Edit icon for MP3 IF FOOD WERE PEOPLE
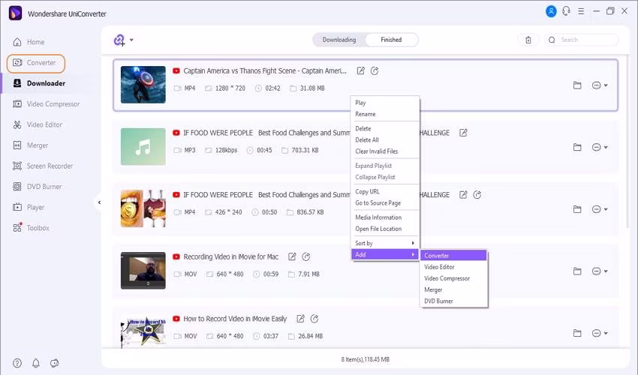The width and height of the screenshot is (638, 375). [x=463, y=133]
